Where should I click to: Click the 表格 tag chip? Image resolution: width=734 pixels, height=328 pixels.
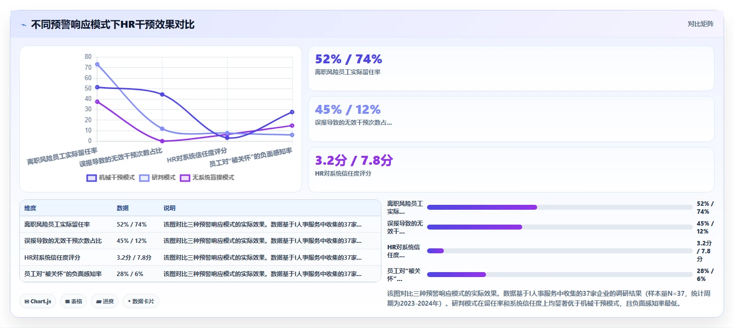[x=73, y=301]
